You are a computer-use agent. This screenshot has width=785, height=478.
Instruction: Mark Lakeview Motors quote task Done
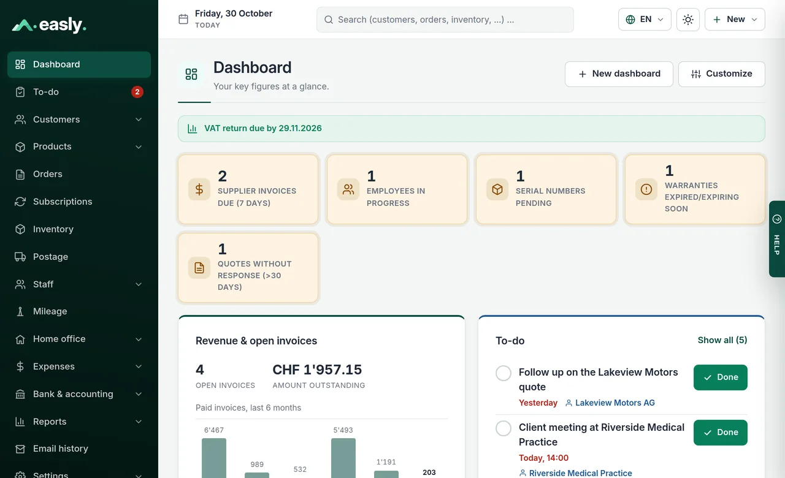pos(721,377)
